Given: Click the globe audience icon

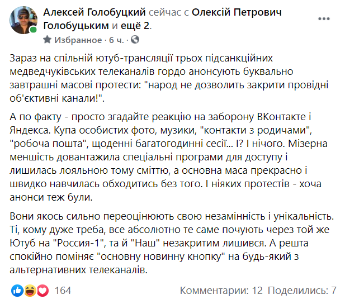Looking at the screenshot, I should 135,40.
